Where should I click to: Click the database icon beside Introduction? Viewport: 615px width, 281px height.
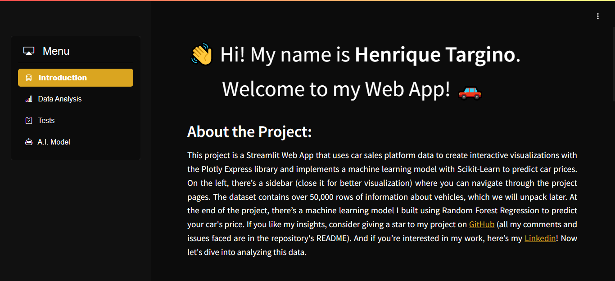tap(29, 78)
